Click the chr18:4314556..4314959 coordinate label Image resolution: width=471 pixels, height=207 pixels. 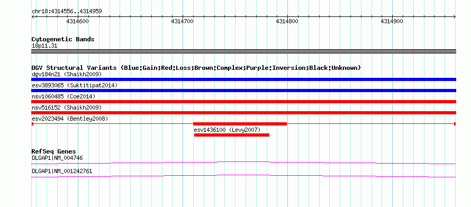67,12
